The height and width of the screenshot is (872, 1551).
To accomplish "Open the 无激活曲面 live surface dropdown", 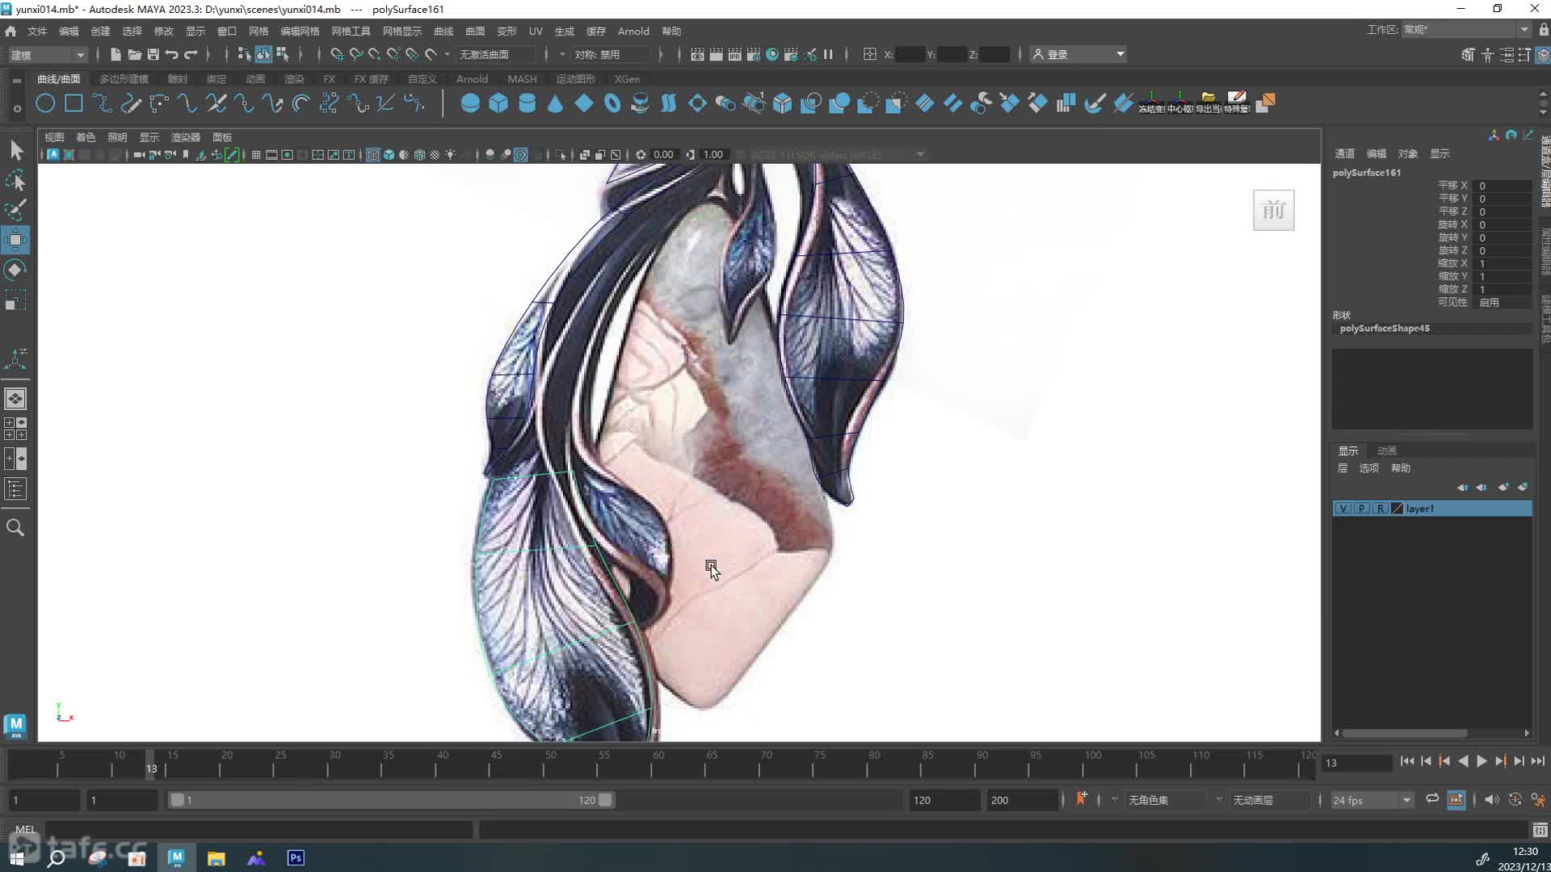I will pos(495,54).
